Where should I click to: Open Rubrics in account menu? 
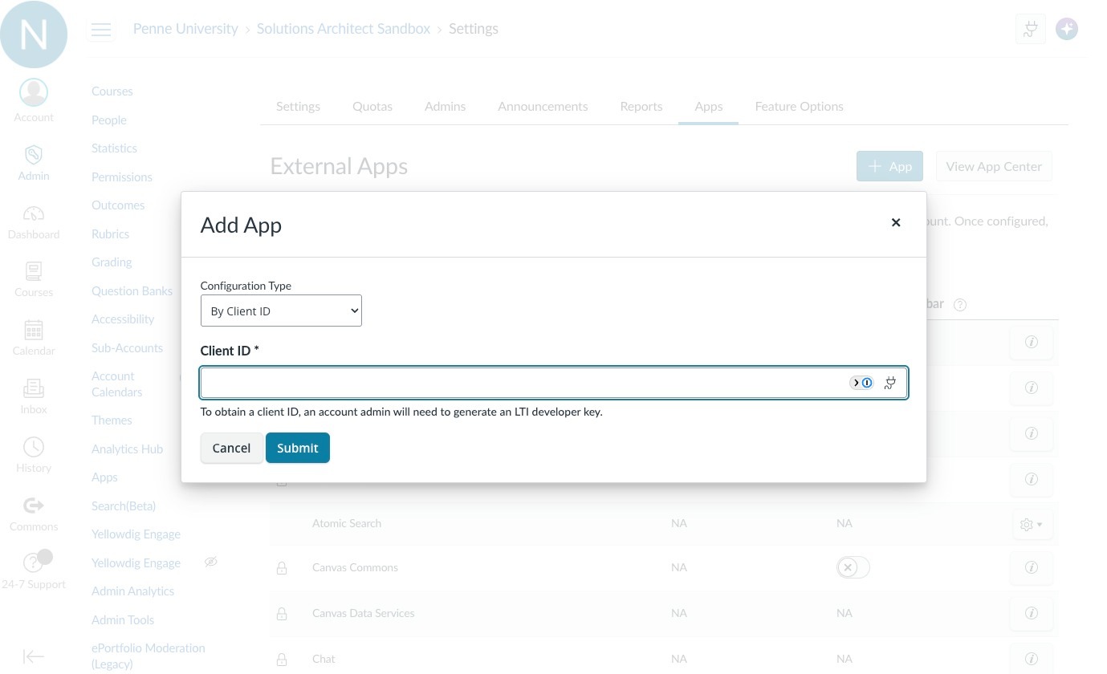pyautogui.click(x=110, y=234)
